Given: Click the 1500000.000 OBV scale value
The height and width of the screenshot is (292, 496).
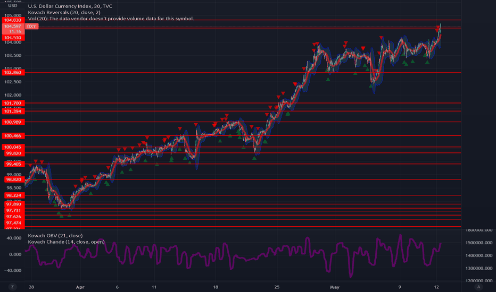Looking at the screenshot, I should [x=479, y=243].
